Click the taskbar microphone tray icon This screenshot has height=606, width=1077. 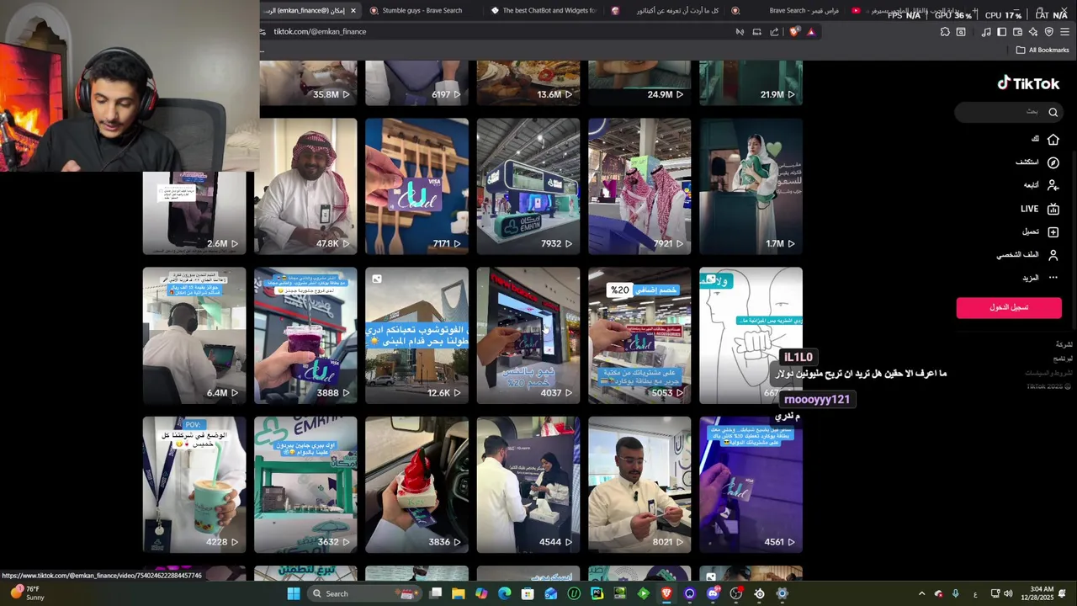(955, 593)
